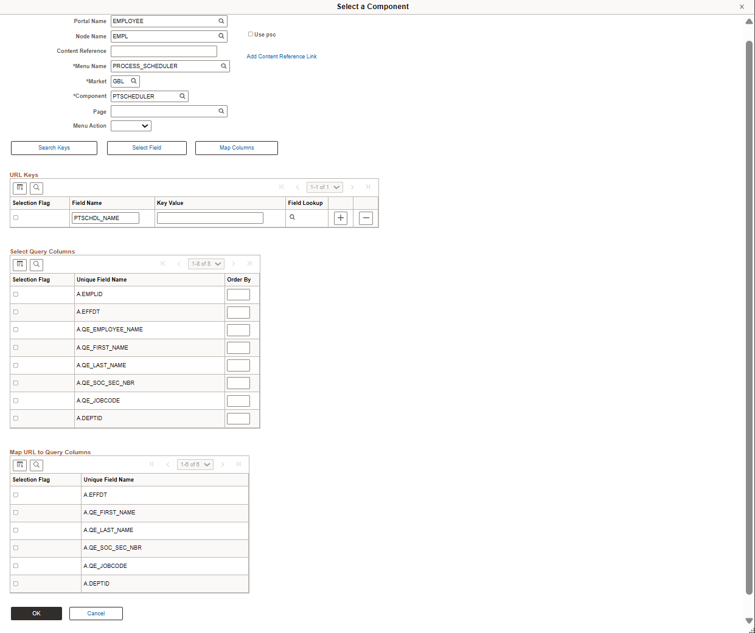This screenshot has height=633, width=755.
Task: Open the Menu Name lookup prompt
Action: 223,66
